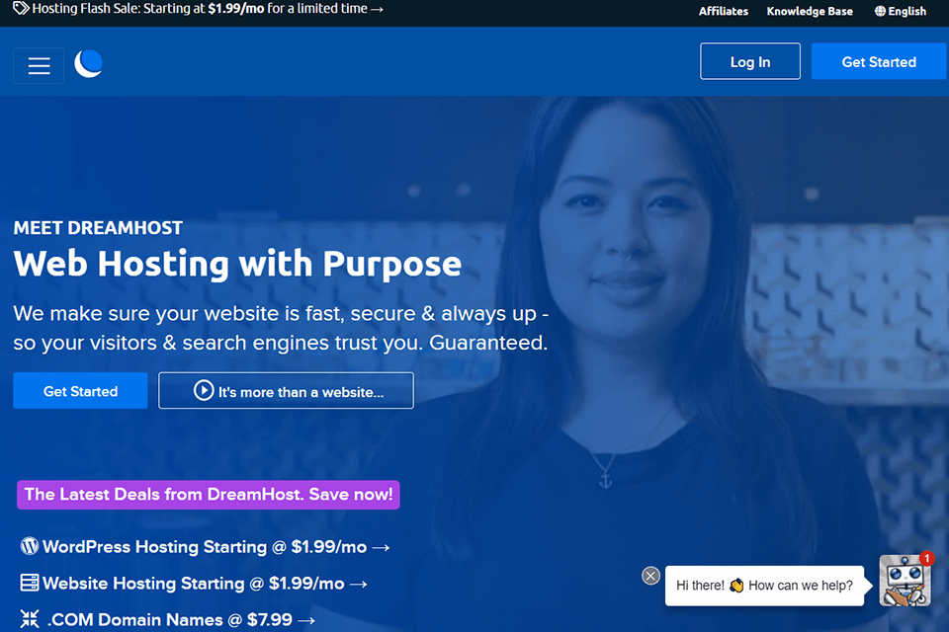This screenshot has height=632, width=949.
Task: Click arrow after WordPress Hosting deal
Action: click(381, 547)
